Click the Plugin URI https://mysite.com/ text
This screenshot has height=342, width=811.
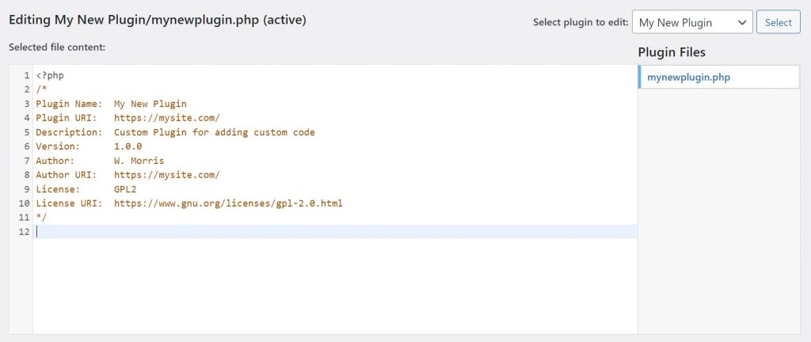coord(166,118)
